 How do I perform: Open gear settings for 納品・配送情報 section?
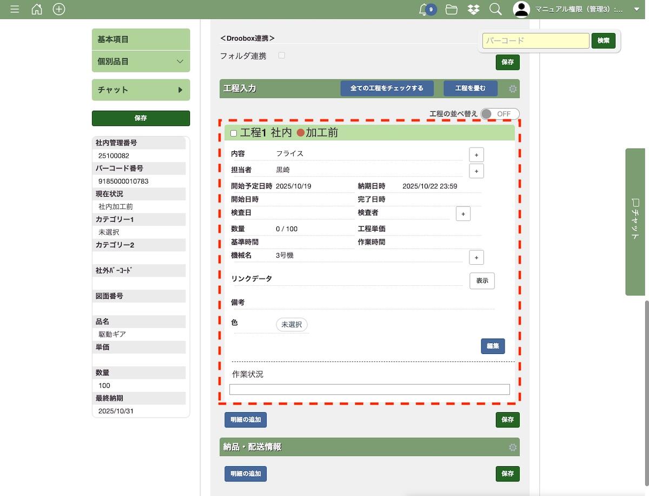coord(513,447)
